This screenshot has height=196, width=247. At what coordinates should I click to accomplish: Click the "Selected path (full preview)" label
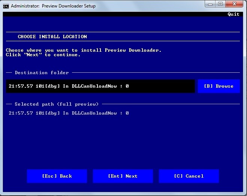pos(57,104)
